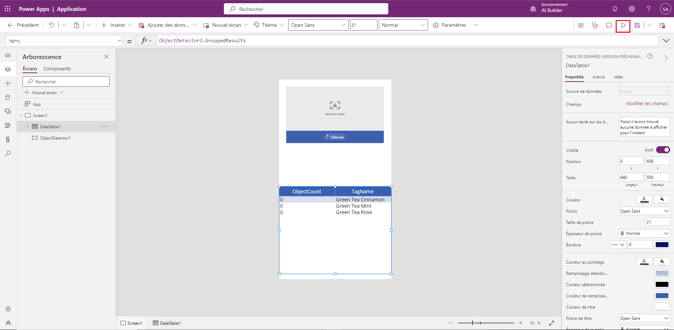Open the help question mark

[x=648, y=9]
